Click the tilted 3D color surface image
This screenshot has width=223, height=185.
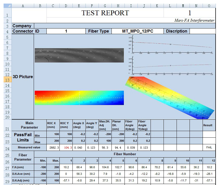point(170,98)
